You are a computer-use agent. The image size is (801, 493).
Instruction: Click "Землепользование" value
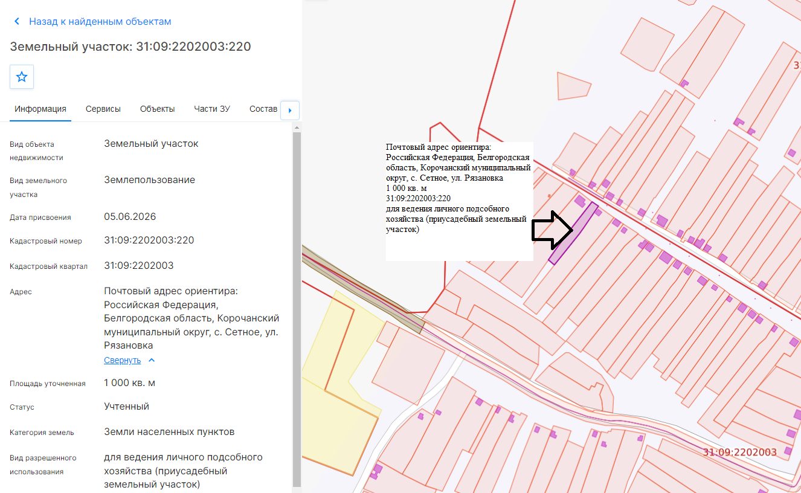[150, 180]
